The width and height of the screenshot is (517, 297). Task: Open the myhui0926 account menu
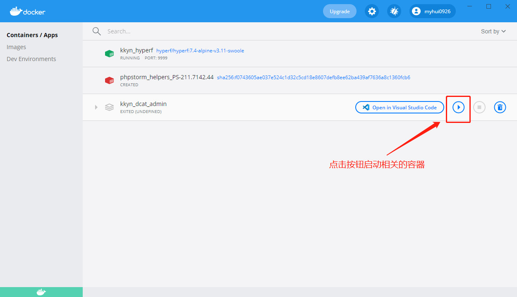432,11
